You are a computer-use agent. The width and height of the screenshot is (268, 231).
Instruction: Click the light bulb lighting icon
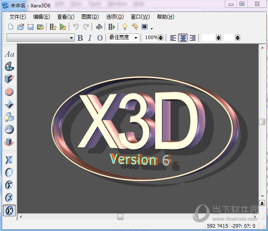[x=125, y=27]
